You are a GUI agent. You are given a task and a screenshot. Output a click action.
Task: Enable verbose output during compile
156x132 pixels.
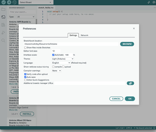[x=53, y=67]
